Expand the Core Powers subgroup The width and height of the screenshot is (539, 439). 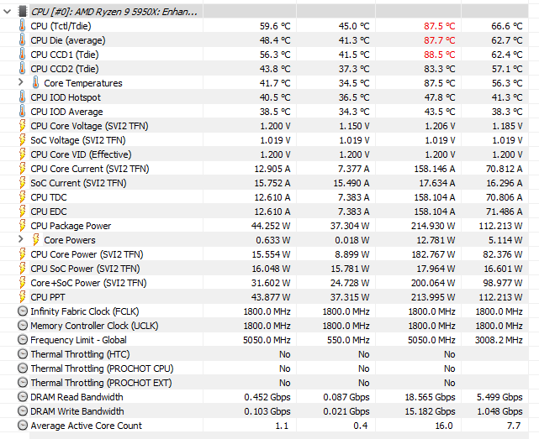[x=21, y=239]
